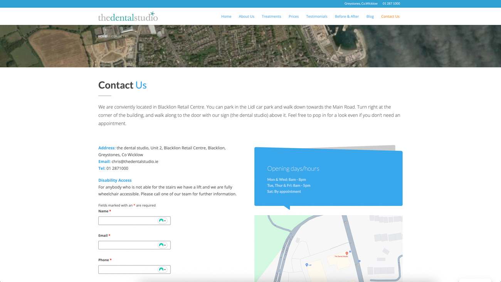
Task: Click the autofill icon inside the Email field
Action: (161, 245)
